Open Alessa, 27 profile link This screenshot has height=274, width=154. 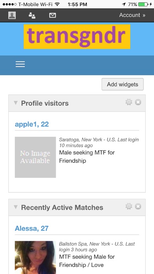pos(31,228)
